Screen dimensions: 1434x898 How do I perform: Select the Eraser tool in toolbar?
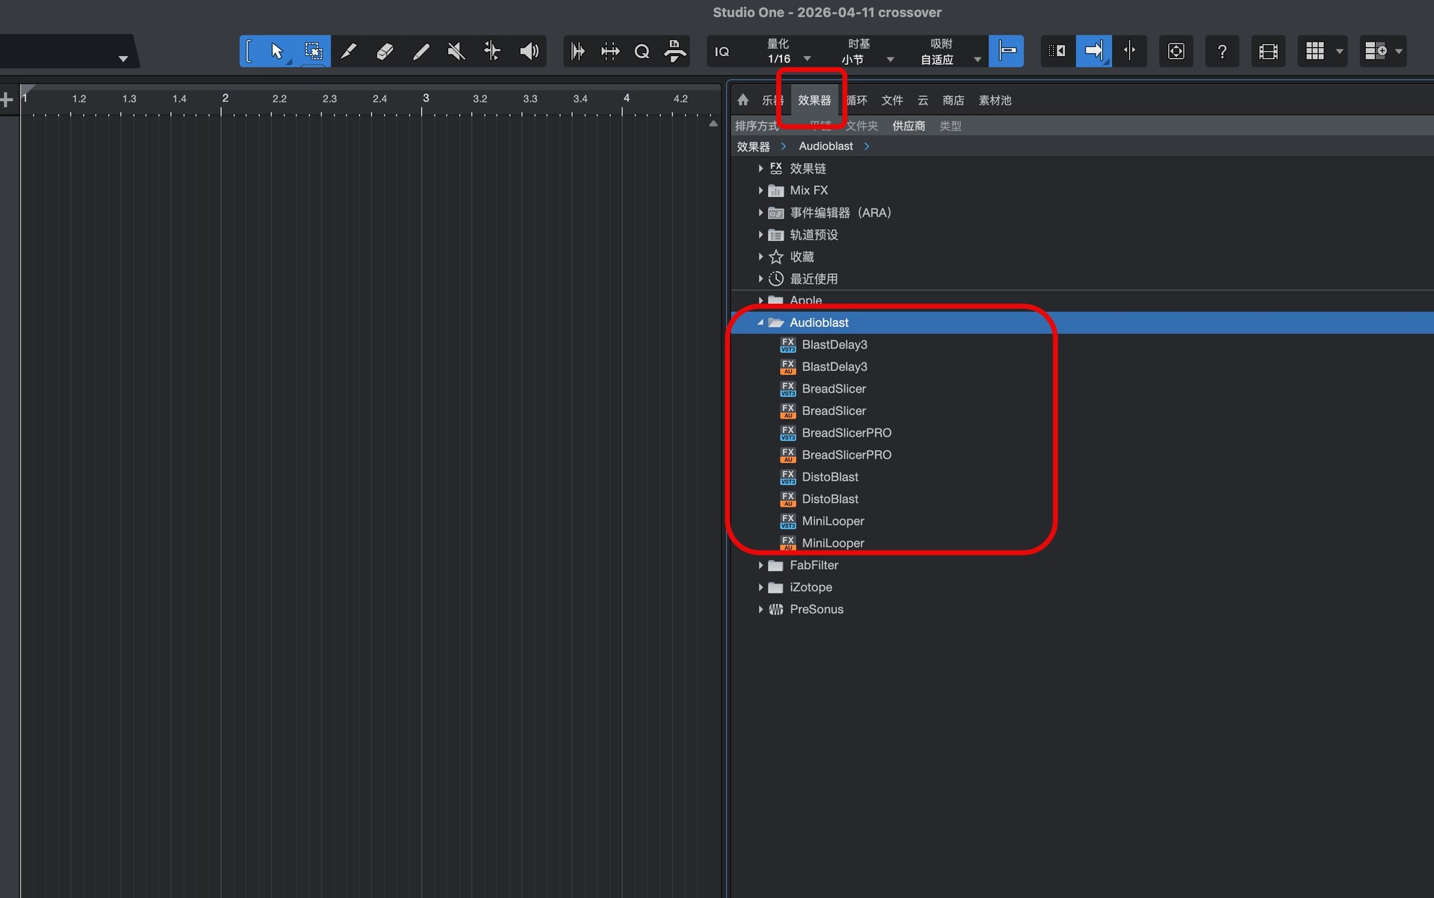385,52
